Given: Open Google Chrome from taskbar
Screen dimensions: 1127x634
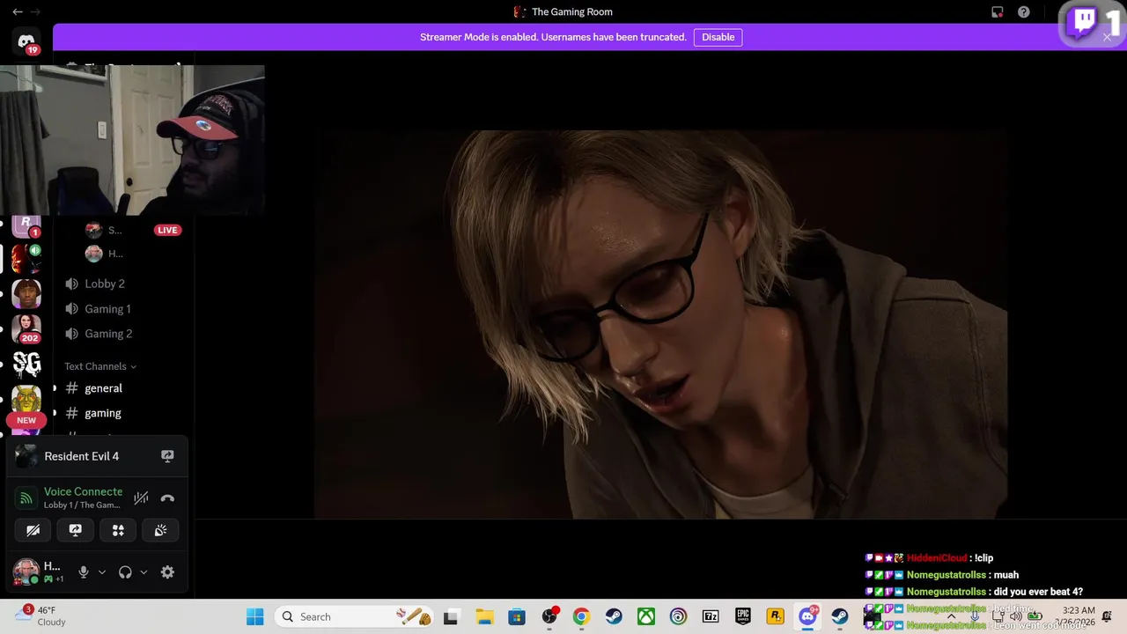Looking at the screenshot, I should pyautogui.click(x=581, y=616).
